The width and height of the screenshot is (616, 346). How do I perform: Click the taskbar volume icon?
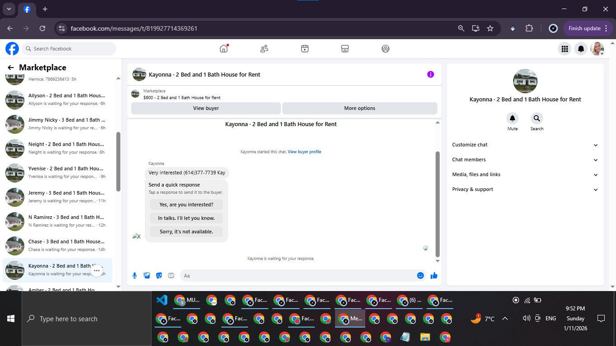tap(526, 319)
